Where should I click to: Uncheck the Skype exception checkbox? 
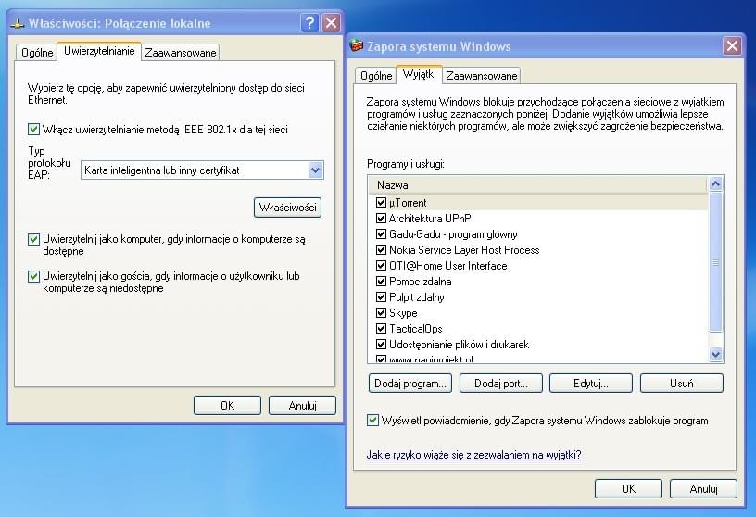tap(382, 313)
